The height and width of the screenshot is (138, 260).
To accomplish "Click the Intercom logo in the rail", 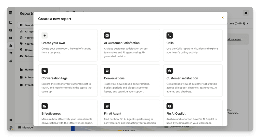I will (x=11, y=13).
